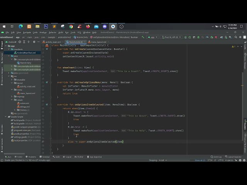The height and width of the screenshot is (185, 247).
Task: Click the Search Everywhere magnifier icon
Action: pyautogui.click(x=236, y=37)
